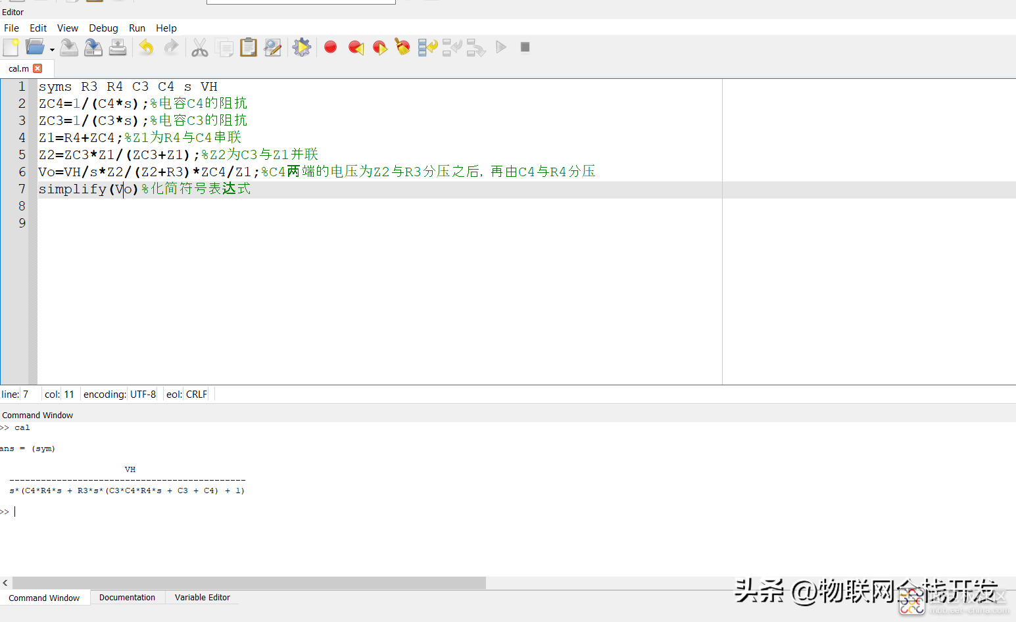Switch to the Variable Editor tab
This screenshot has width=1016, height=622.
tap(203, 598)
